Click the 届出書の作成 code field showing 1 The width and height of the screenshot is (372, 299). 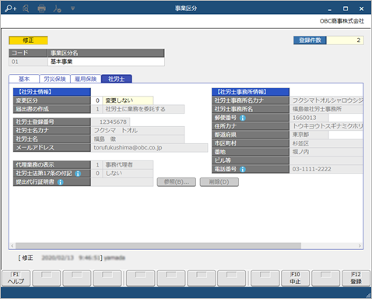coord(97,109)
